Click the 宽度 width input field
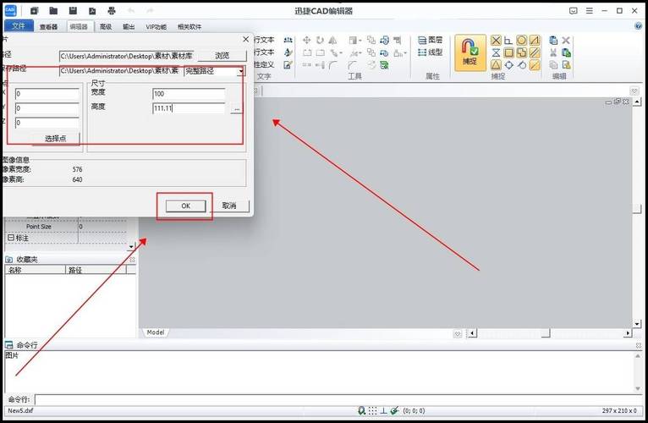Image resolution: width=648 pixels, height=423 pixels. tap(188, 93)
